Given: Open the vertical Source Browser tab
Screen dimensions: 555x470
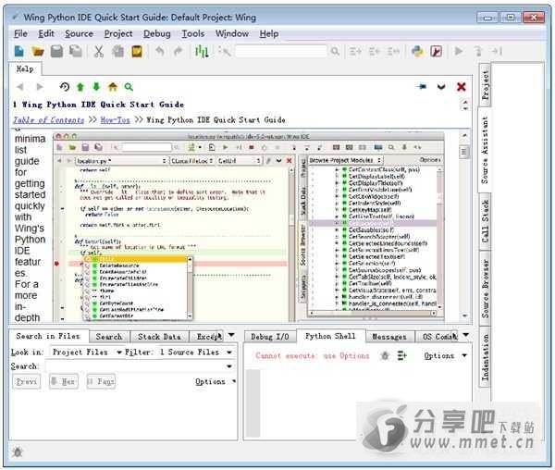Looking at the screenshot, I should 485,288.
